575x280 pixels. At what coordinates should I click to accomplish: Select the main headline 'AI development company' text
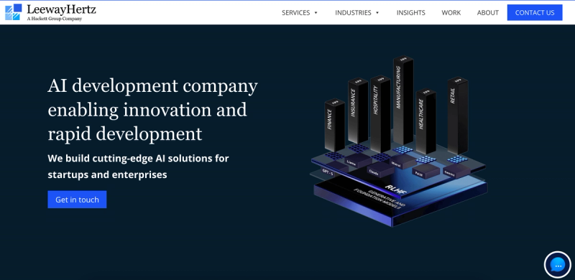pyautogui.click(x=152, y=85)
